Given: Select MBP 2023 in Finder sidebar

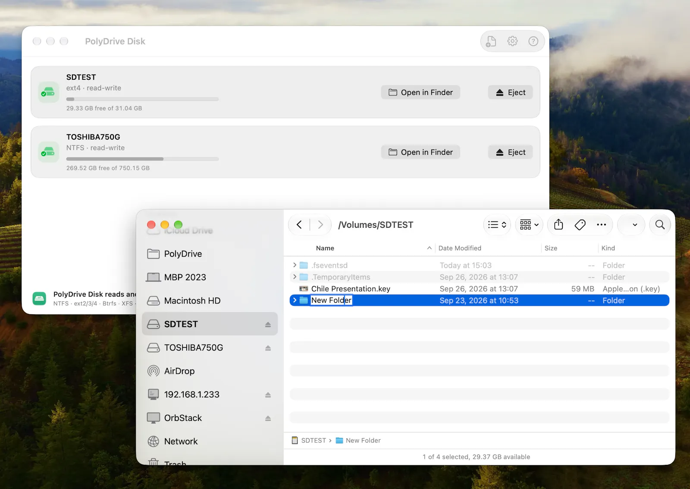Looking at the screenshot, I should [210, 277].
